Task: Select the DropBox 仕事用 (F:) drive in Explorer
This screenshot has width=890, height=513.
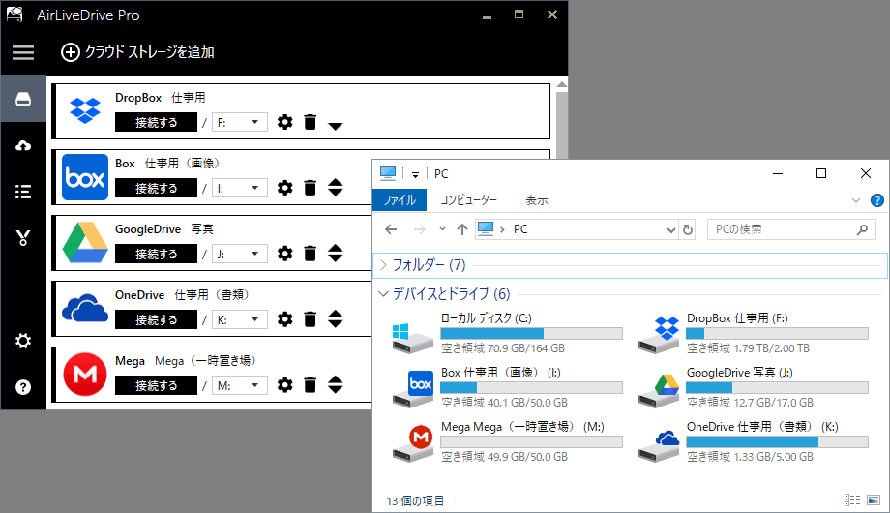Action: (753, 334)
